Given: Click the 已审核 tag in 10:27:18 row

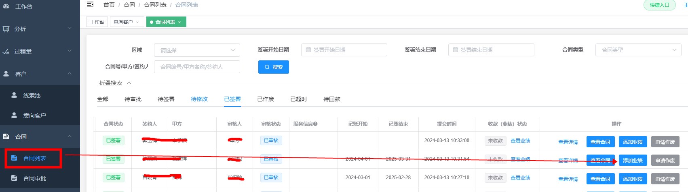Looking at the screenshot, I should [271, 178].
